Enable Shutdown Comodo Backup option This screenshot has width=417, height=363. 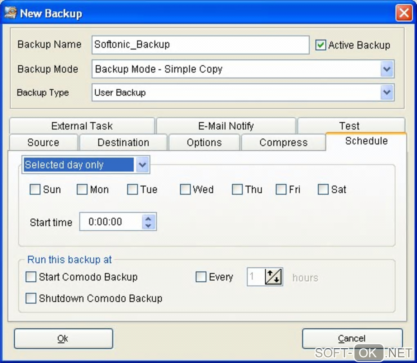coord(31,298)
